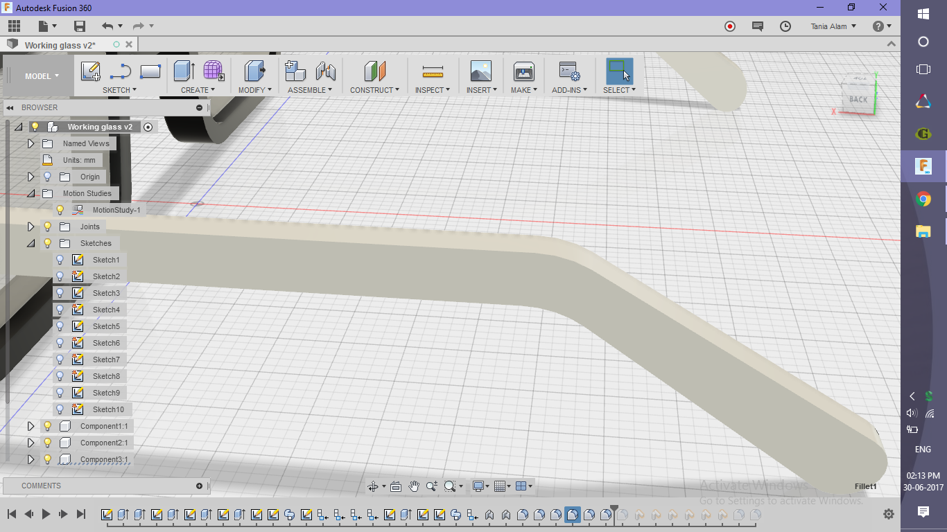947x532 pixels.
Task: Click the 3D Print make icon
Action: pyautogui.click(x=523, y=71)
